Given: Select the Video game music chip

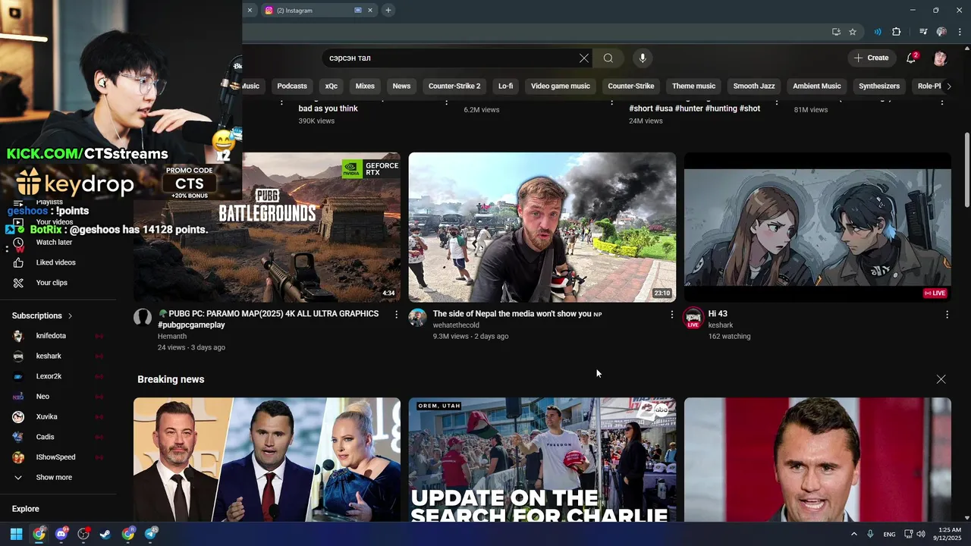Looking at the screenshot, I should click(560, 86).
